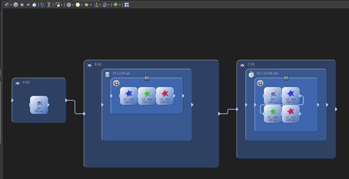The image size is (349, 179).
Task: Open the dropdown beside the acquisition star icon
Action: [11, 5]
